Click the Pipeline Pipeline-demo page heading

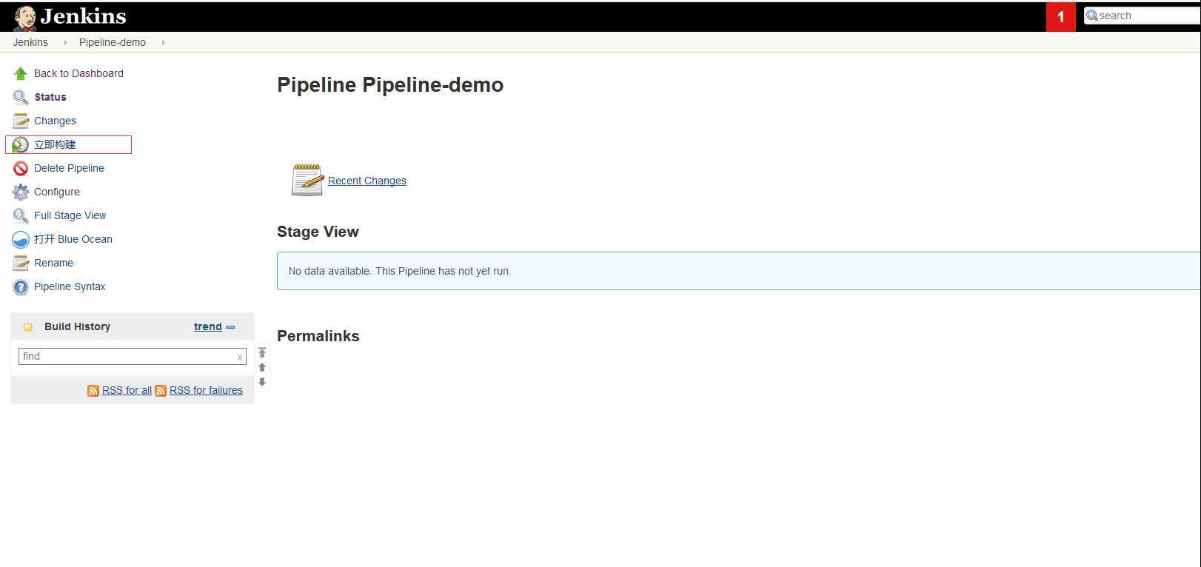pos(390,85)
